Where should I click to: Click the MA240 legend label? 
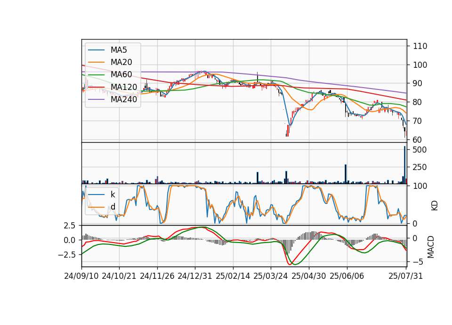tap(124, 99)
